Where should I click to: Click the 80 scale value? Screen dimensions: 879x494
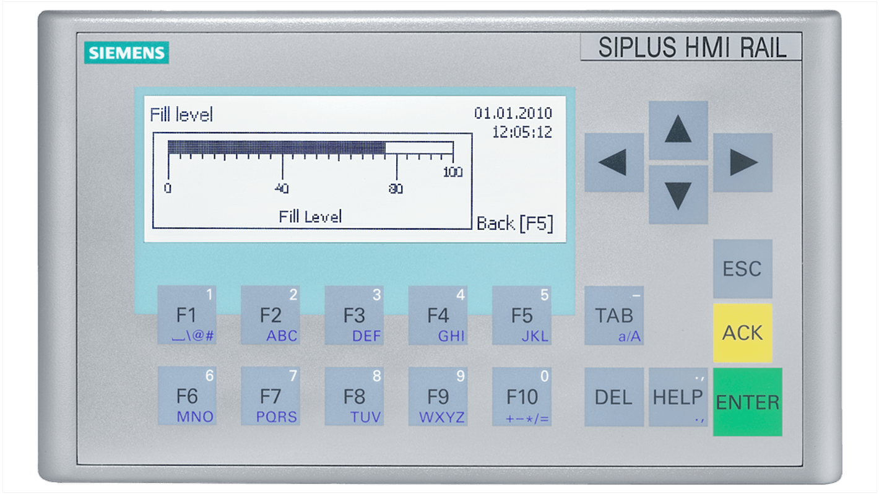pos(396,188)
